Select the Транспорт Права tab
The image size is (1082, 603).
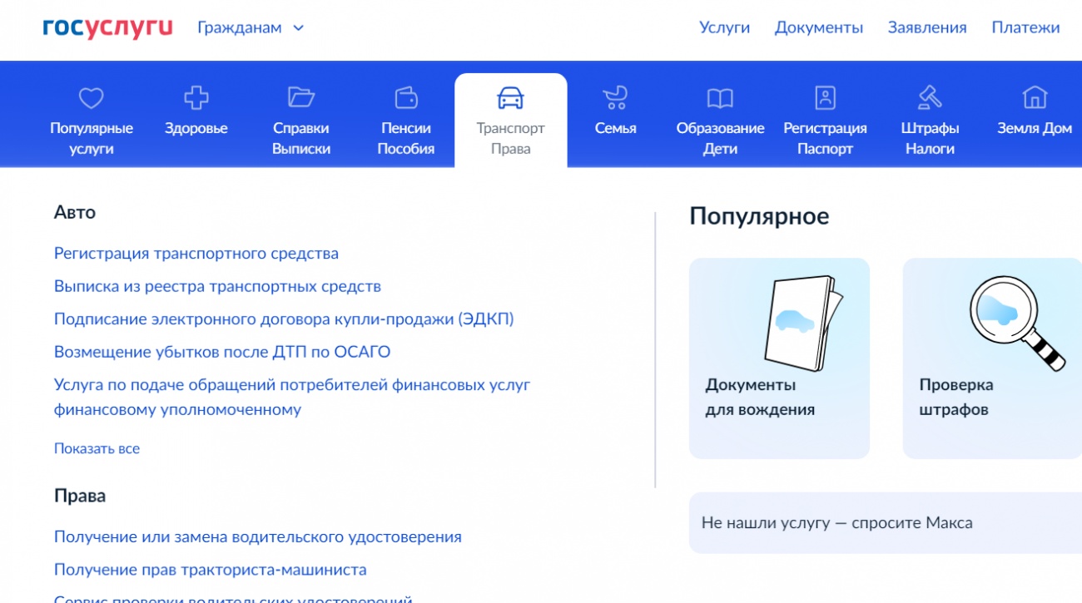tap(510, 121)
